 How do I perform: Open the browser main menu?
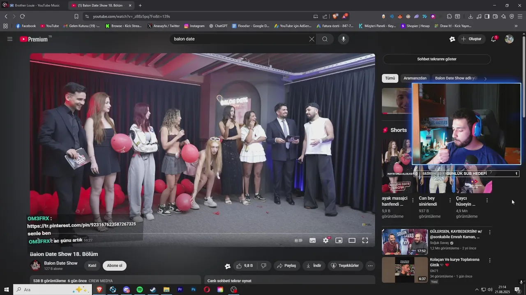pyautogui.click(x=520, y=16)
